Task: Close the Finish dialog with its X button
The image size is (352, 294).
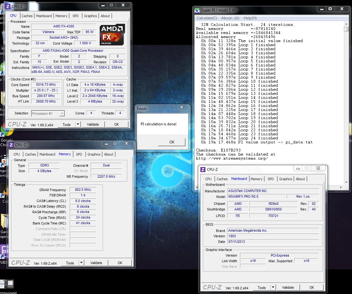Action: coord(182,108)
